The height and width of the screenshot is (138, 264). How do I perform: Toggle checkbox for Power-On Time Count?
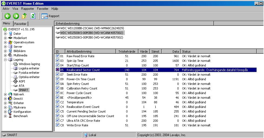58,79
